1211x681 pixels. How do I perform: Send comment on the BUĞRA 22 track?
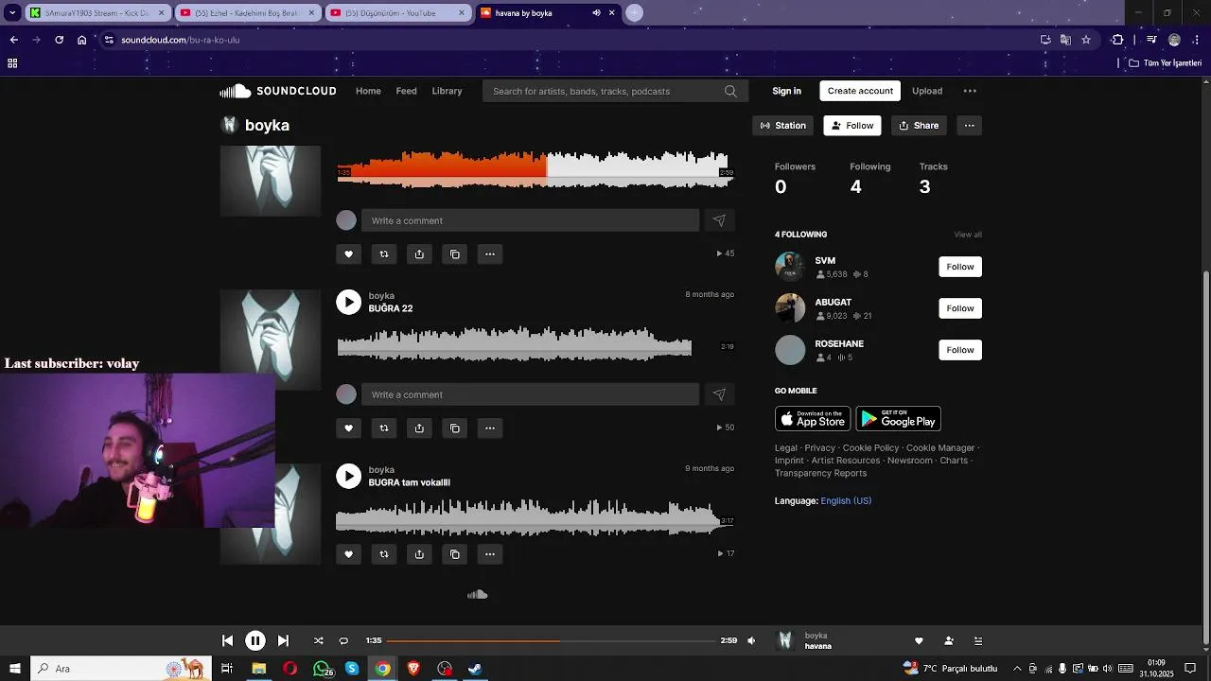pos(719,394)
